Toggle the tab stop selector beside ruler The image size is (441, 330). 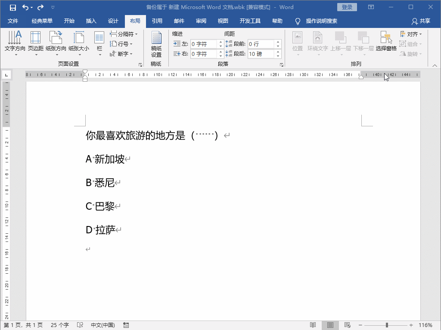tap(6, 75)
